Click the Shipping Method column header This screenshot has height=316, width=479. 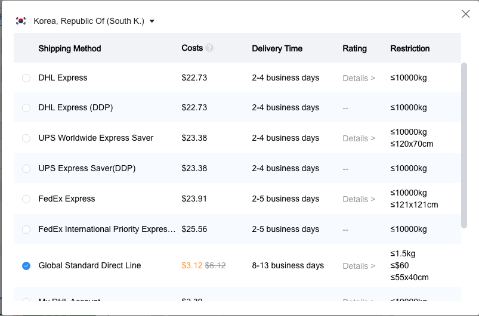(x=70, y=48)
